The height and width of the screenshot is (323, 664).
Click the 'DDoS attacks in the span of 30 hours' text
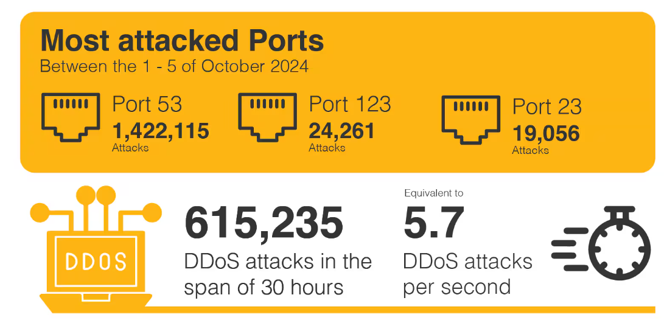[x=278, y=274]
